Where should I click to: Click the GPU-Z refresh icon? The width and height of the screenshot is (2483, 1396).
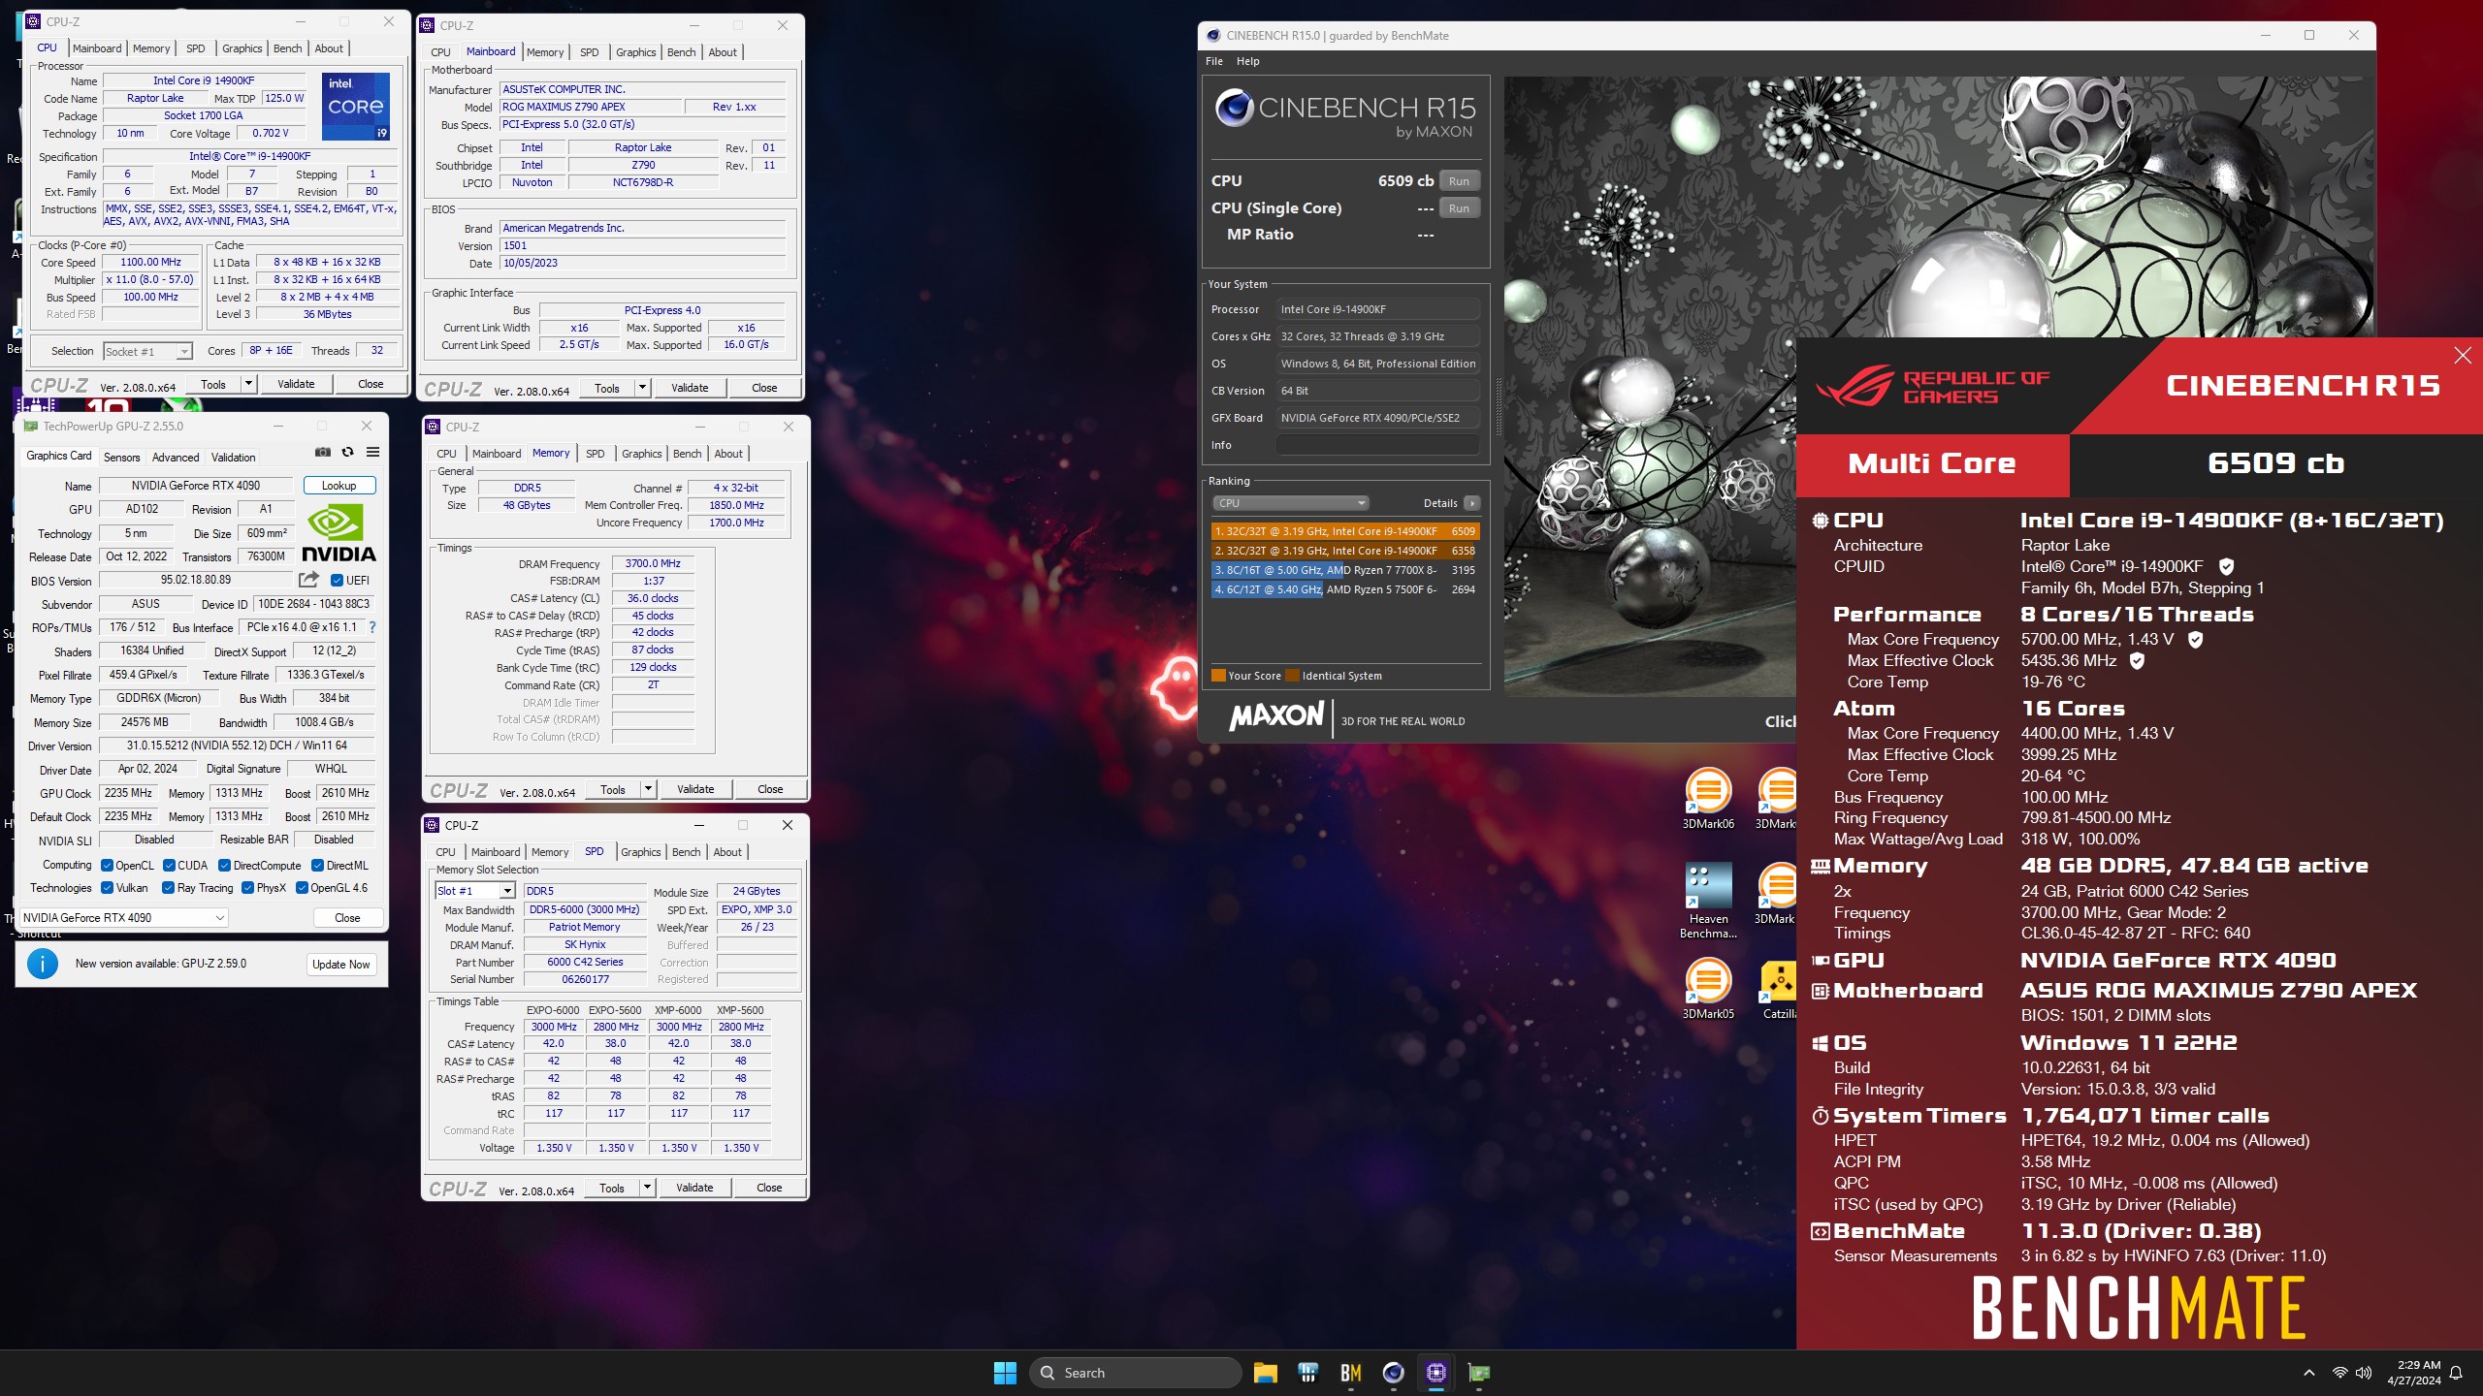click(x=347, y=453)
